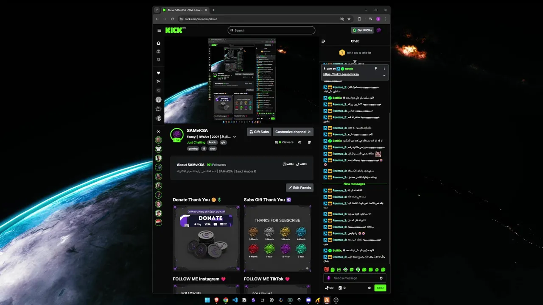This screenshot has height=305, width=543.
Task: Open the hamburger sidebar menu
Action: pos(159,30)
